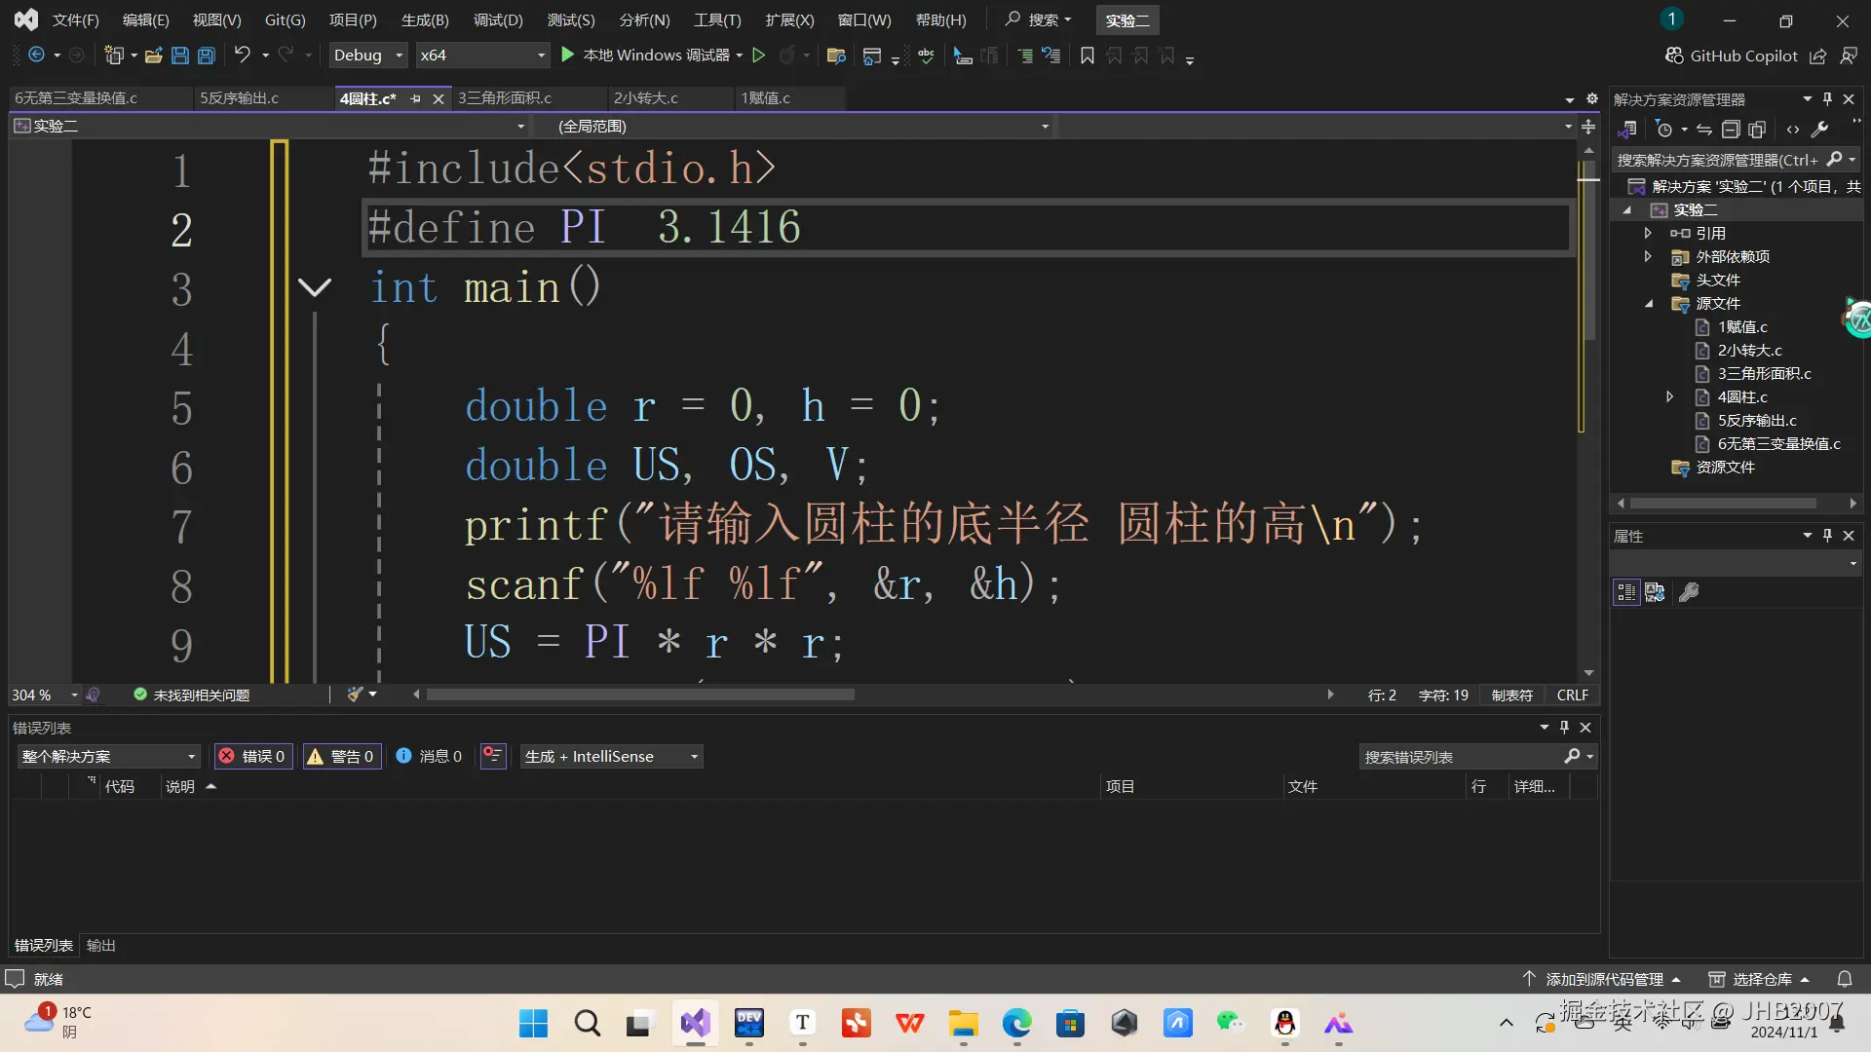The width and height of the screenshot is (1871, 1052).
Task: Open the Debug configuration dropdown
Action: pos(366,55)
